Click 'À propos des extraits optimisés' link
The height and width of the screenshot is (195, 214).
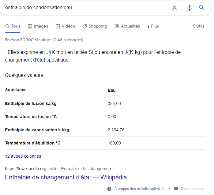[x=140, y=189]
